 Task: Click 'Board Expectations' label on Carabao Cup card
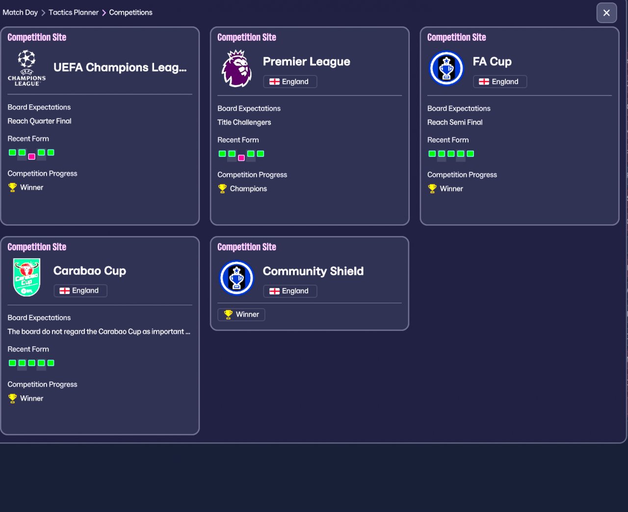pos(39,318)
